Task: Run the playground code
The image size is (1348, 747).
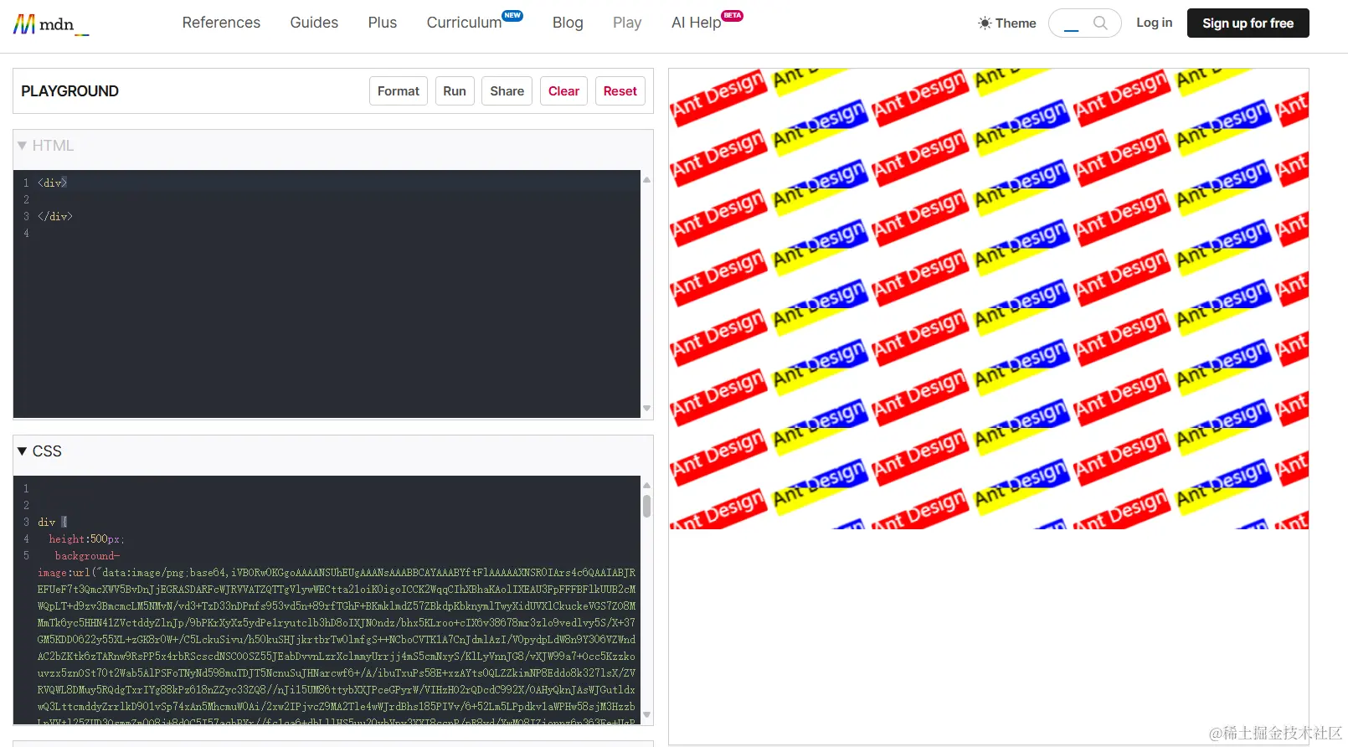Action: [455, 91]
